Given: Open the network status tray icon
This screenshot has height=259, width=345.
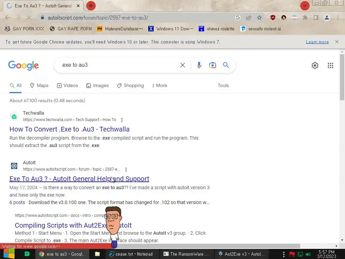Looking at the screenshot, I should [300, 254].
